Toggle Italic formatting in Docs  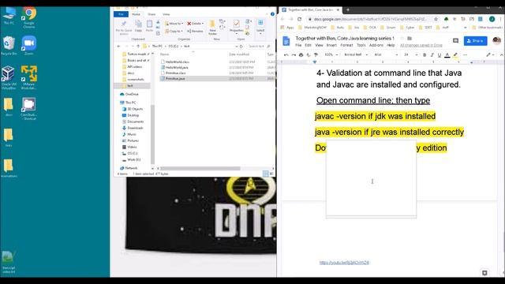coord(432,55)
